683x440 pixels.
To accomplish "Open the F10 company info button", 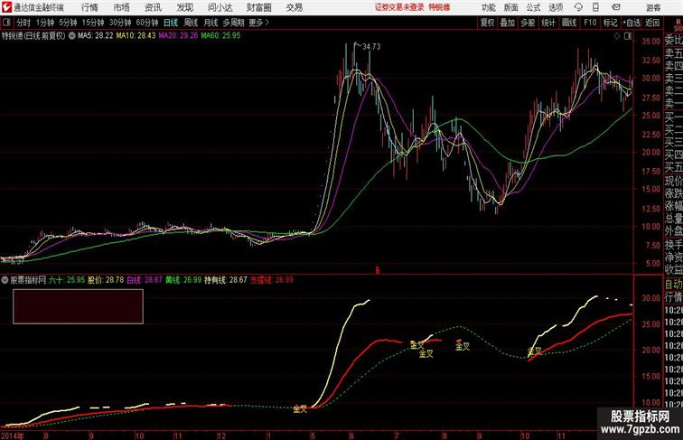I will pos(590,23).
